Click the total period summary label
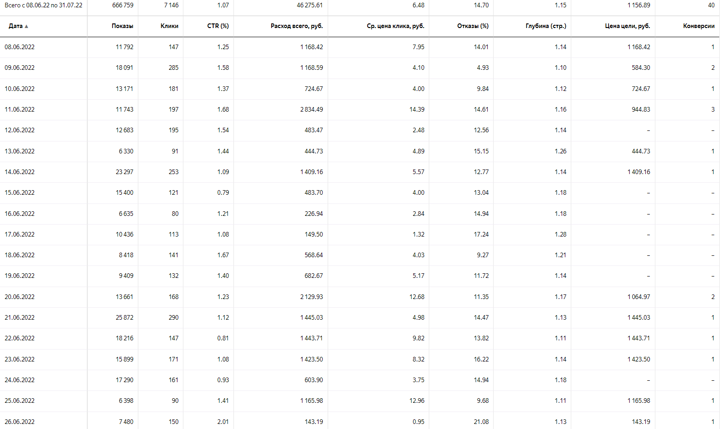Viewport: 722px width, 429px height. click(44, 6)
